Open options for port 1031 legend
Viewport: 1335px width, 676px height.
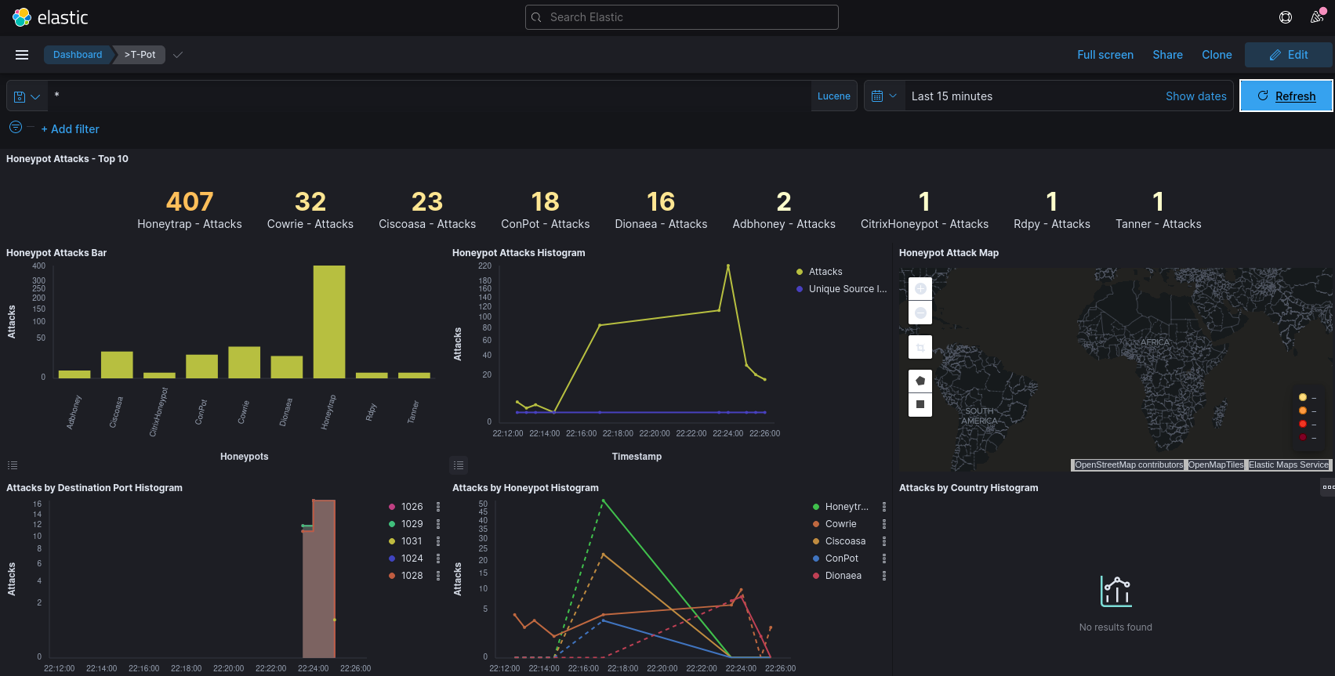point(438,541)
